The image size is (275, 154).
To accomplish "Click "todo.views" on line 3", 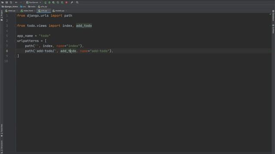I will (x=37, y=26).
